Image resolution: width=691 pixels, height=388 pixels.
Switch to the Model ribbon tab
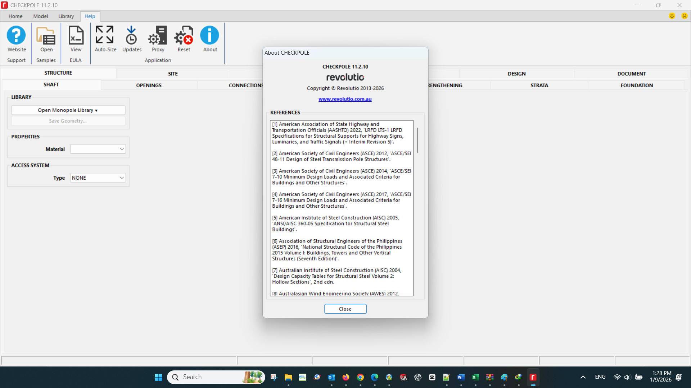coord(40,16)
